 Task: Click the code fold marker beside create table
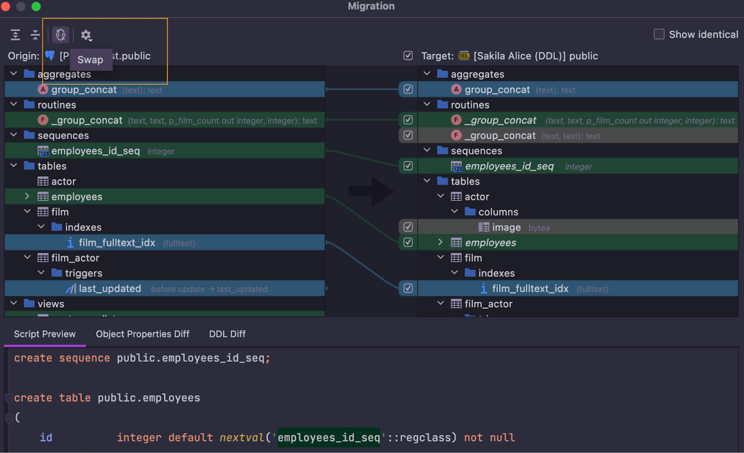(x=9, y=398)
